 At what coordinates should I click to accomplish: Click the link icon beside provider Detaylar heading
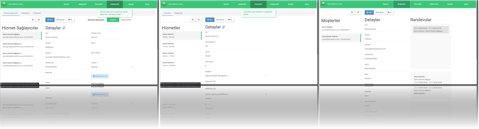click(x=64, y=28)
